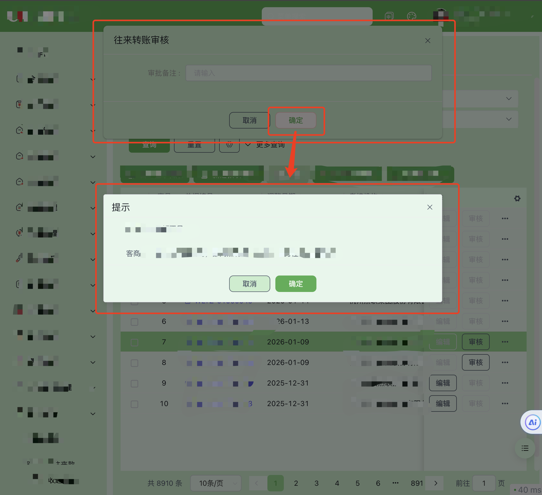This screenshot has height=495, width=542.
Task: Open the palette theme icon in header
Action: point(411,16)
